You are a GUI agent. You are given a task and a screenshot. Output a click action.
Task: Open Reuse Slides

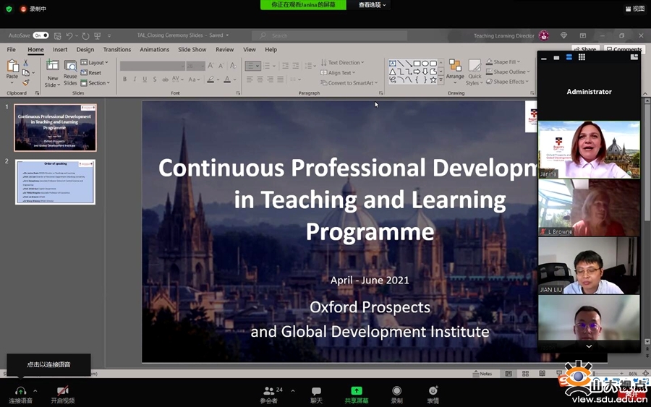tap(70, 73)
